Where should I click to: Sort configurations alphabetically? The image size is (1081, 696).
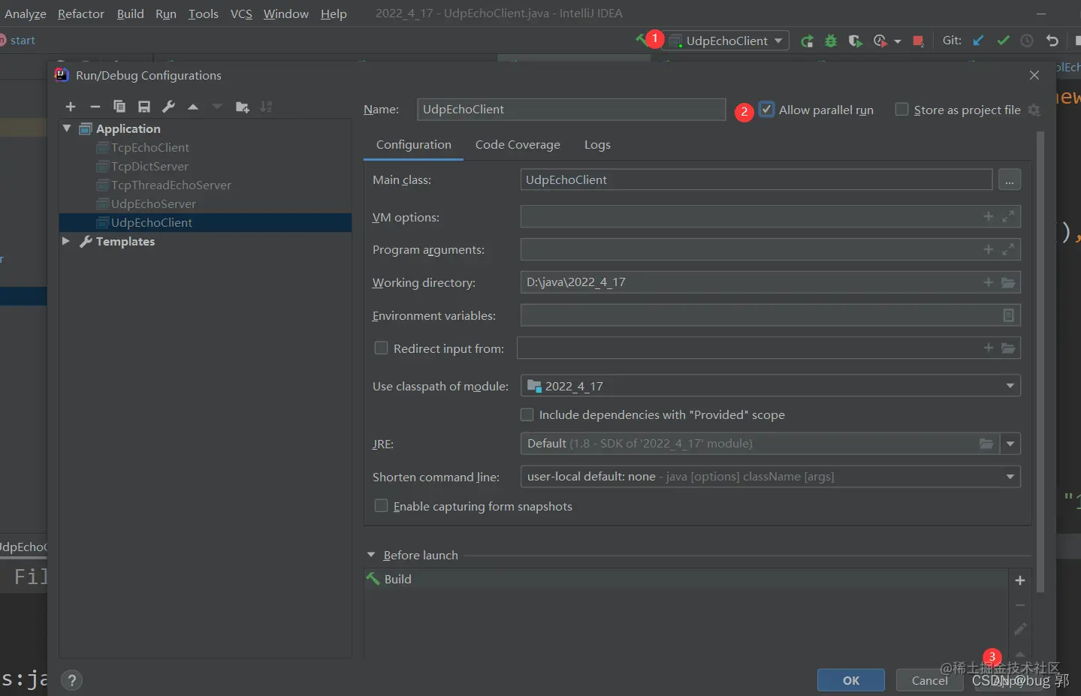267,107
